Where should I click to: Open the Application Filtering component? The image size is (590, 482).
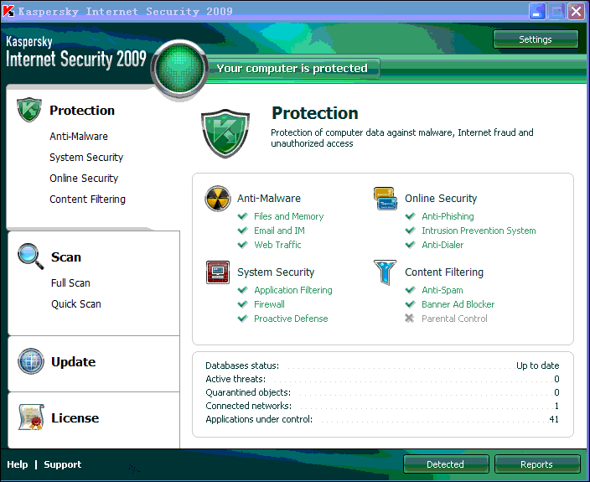click(x=293, y=290)
